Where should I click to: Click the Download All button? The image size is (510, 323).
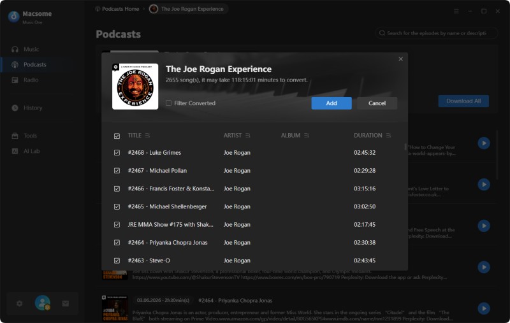463,101
